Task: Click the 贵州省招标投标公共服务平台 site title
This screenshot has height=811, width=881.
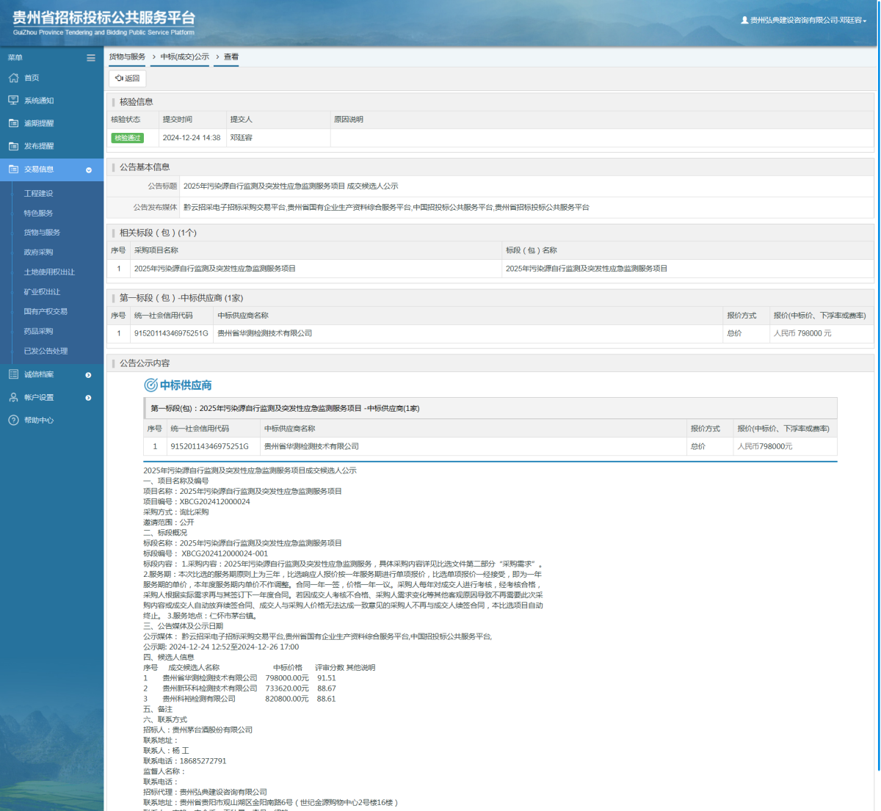Action: (x=104, y=18)
